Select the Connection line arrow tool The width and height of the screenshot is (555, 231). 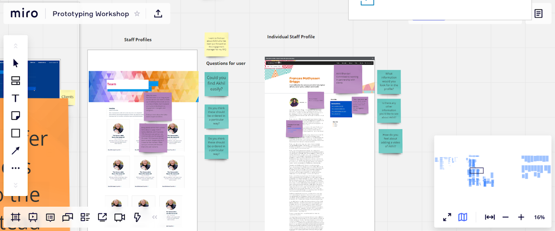coord(16,150)
